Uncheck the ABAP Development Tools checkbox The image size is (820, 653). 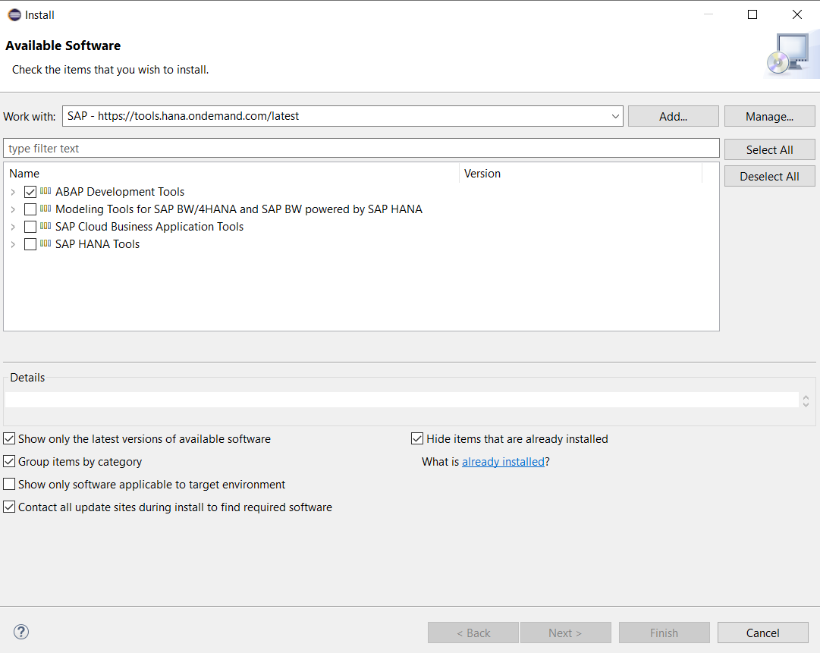[x=30, y=192]
